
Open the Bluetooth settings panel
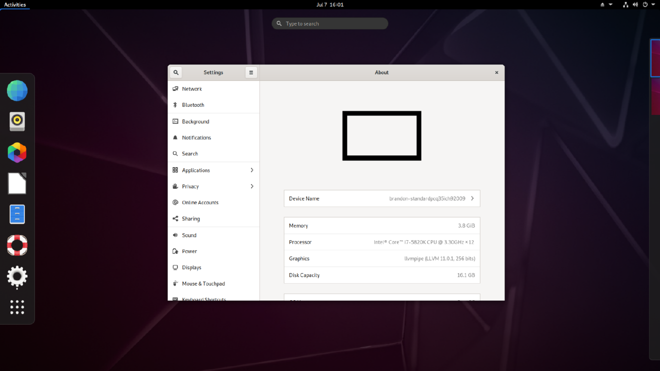point(192,105)
